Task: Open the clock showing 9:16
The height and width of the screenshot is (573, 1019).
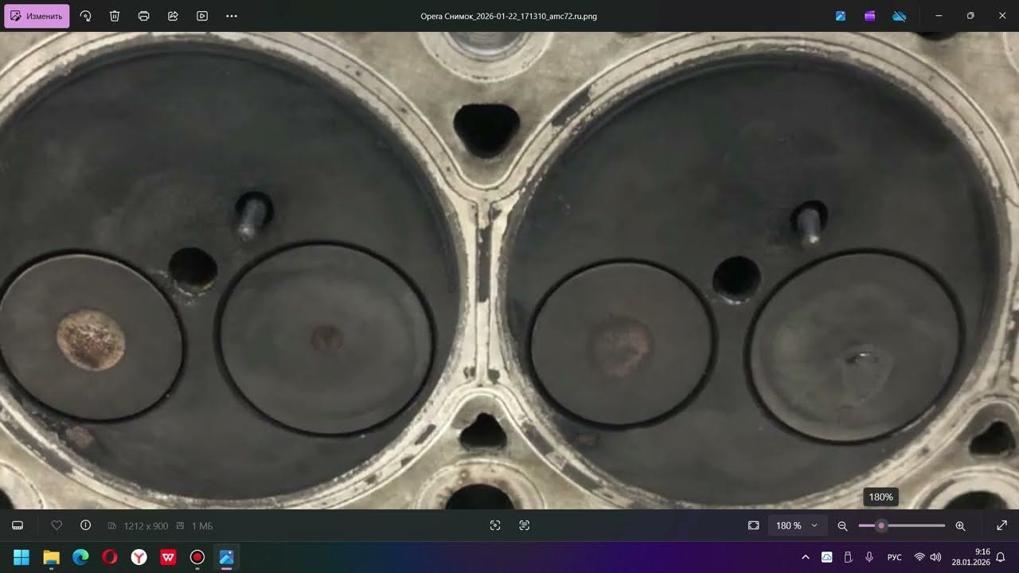Action: point(970,557)
